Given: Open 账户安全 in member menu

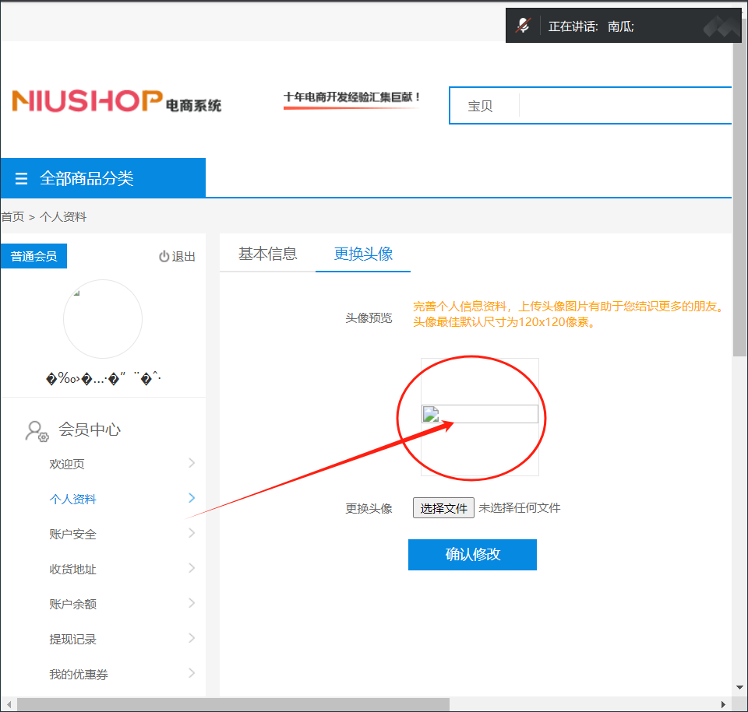Looking at the screenshot, I should (72, 534).
